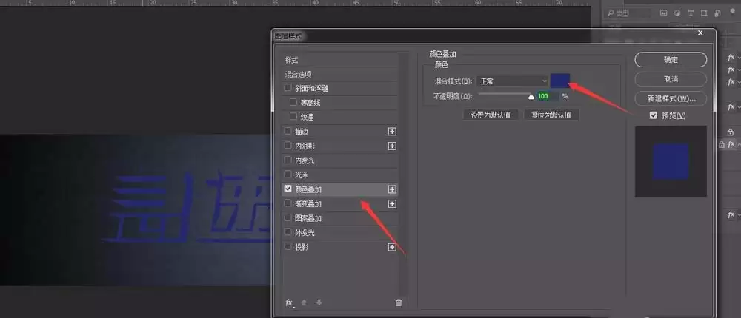Move effect down with the down arrow icon
This screenshot has width=741, height=318.
319,303
